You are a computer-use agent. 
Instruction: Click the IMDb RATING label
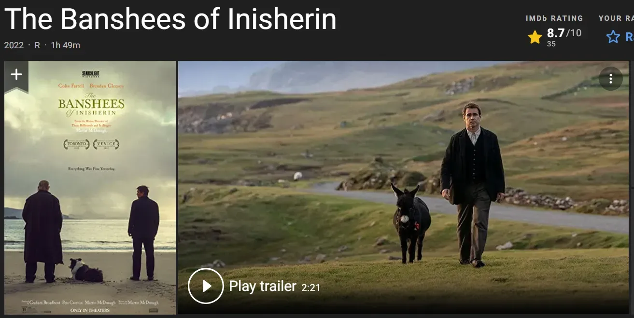click(554, 18)
